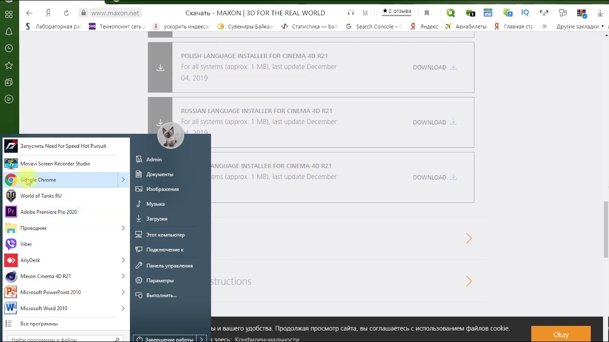The width and height of the screenshot is (609, 342).
Task: Go back in browser
Action: tap(29, 13)
